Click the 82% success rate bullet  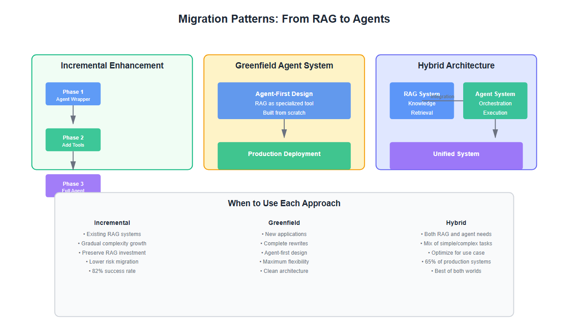tap(112, 271)
